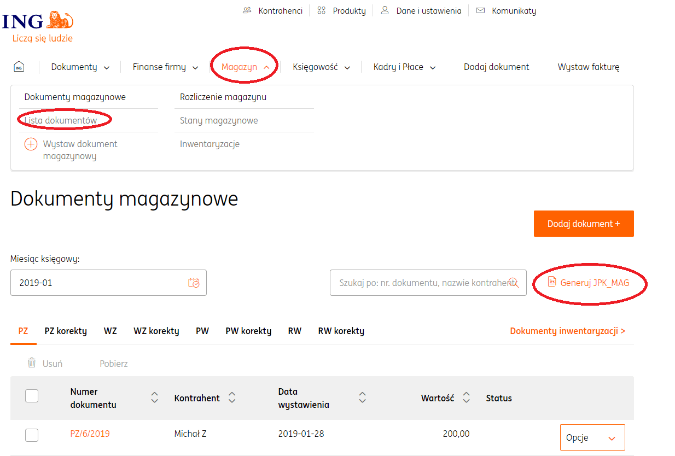Click the ING home icon in navigation
Viewport: 675px width, 456px height.
click(x=19, y=67)
